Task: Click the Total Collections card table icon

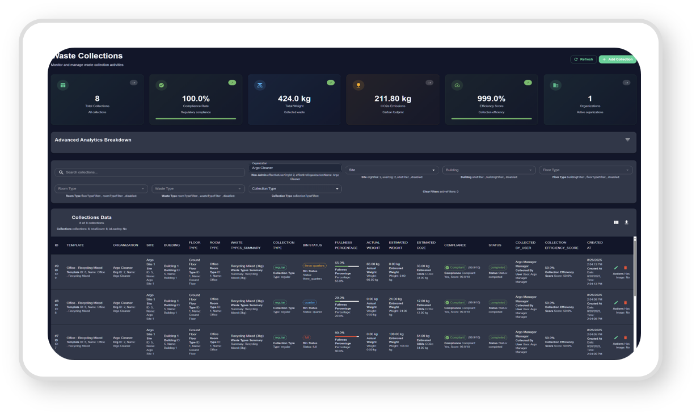Action: 63,85
